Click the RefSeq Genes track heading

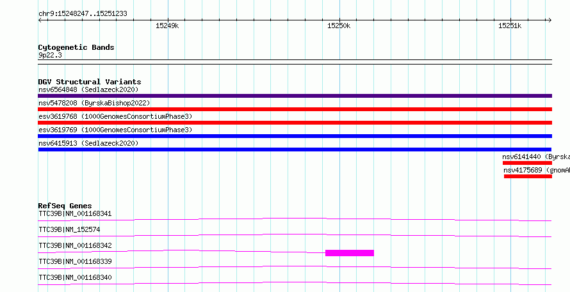[65, 206]
